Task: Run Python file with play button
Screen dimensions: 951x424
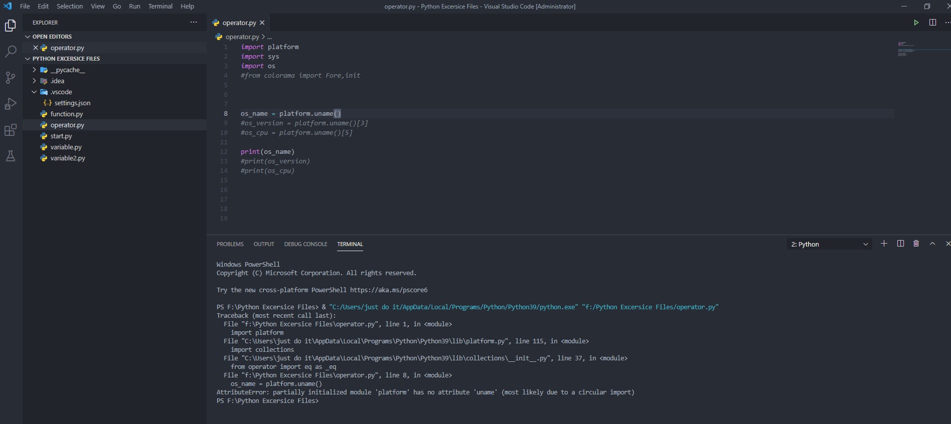Action: click(x=916, y=23)
